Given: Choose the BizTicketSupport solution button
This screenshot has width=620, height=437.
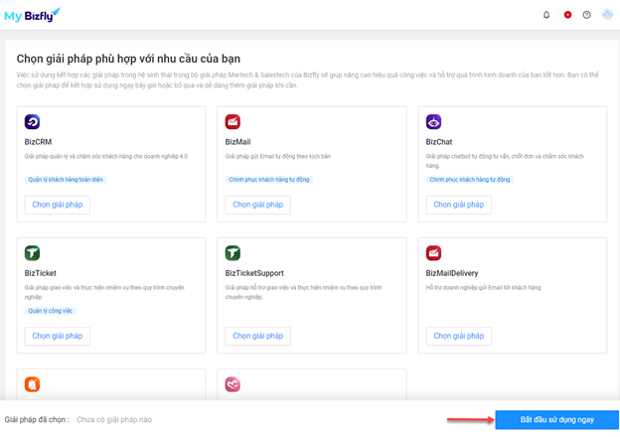Looking at the screenshot, I should pos(257,336).
